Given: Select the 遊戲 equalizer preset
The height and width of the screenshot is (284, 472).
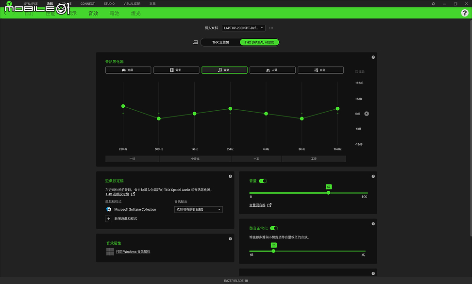Looking at the screenshot, I should tap(128, 70).
